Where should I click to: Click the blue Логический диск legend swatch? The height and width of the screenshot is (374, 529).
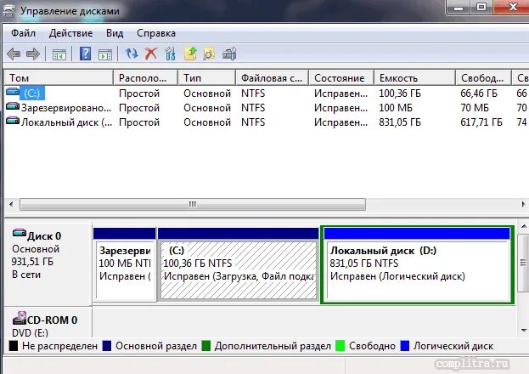click(404, 346)
